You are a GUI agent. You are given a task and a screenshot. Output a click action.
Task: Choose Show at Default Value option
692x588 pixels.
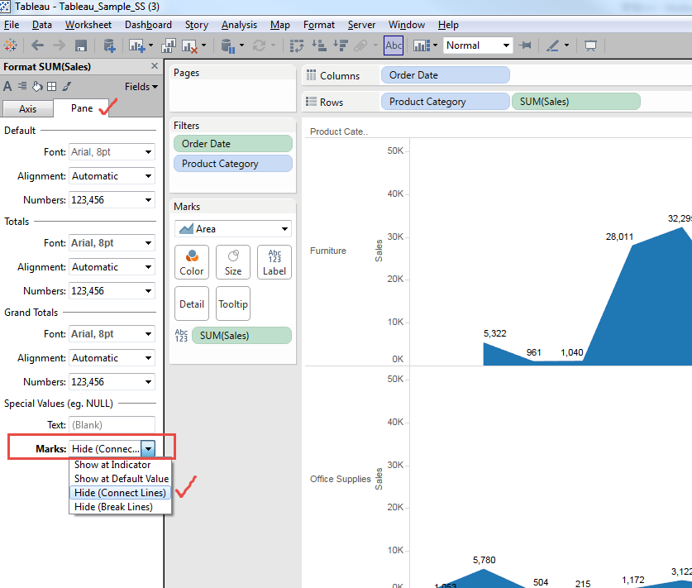(x=120, y=479)
